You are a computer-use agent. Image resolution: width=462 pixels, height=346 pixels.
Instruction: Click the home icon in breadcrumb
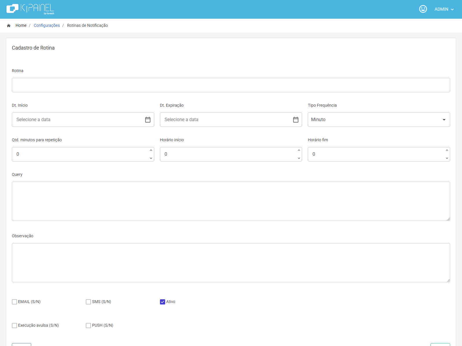pos(9,26)
